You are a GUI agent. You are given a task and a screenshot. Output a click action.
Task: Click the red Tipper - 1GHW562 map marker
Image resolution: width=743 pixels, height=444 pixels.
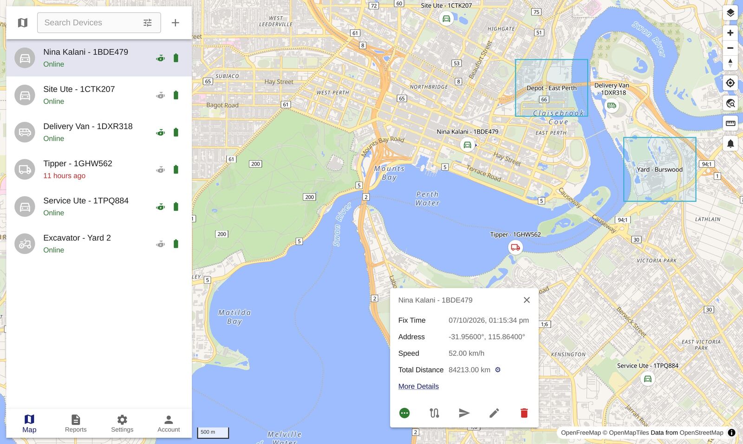[515, 248]
